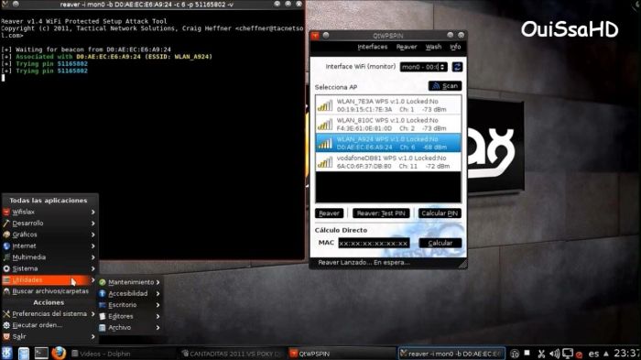Open the display monitor tray icon
The image size is (641, 360).
pos(568,354)
